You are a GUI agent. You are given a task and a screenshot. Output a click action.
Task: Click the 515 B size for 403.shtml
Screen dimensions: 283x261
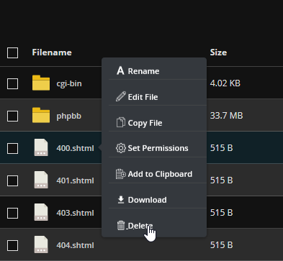(x=221, y=213)
